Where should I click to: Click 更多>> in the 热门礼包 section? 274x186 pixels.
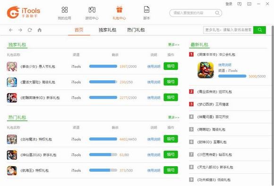click(x=174, y=118)
